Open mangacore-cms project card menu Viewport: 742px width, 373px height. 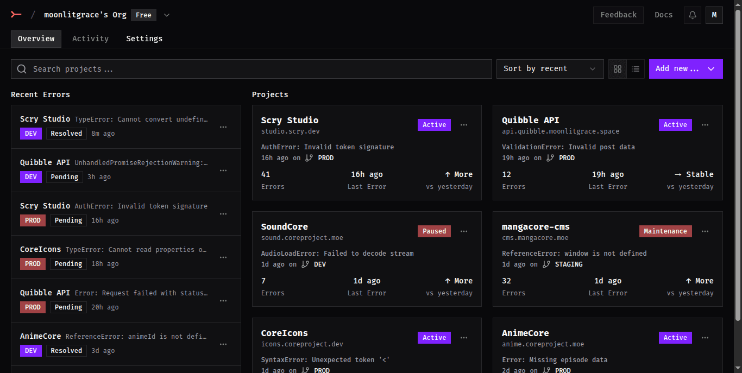pos(705,231)
